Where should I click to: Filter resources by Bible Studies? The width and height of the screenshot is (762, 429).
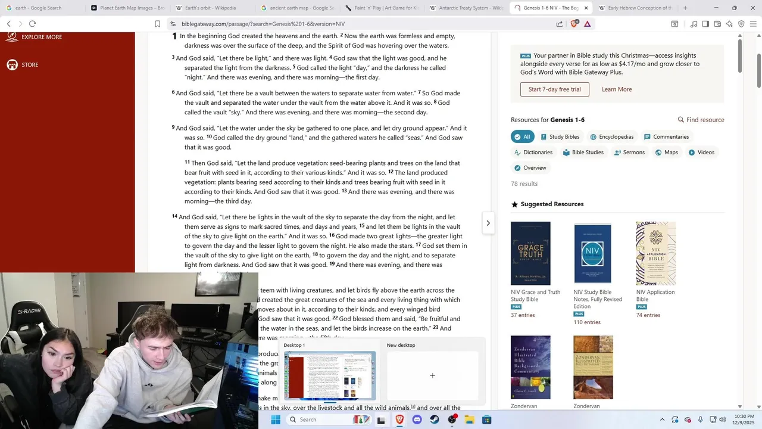click(x=583, y=153)
